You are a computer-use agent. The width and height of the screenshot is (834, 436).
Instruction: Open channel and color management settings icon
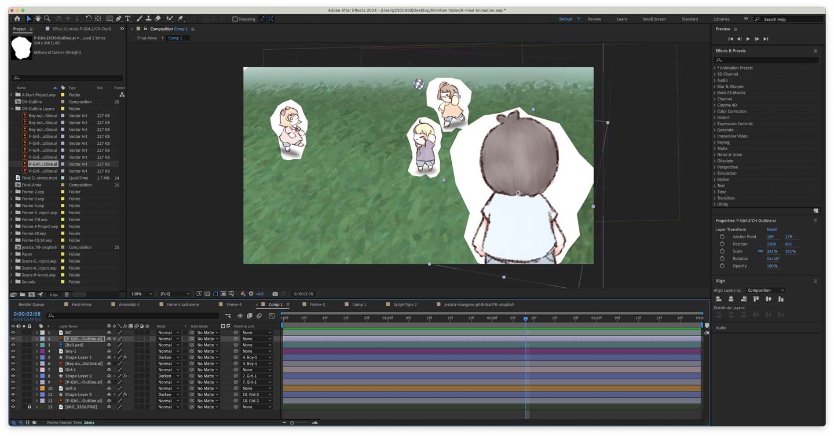coord(243,294)
